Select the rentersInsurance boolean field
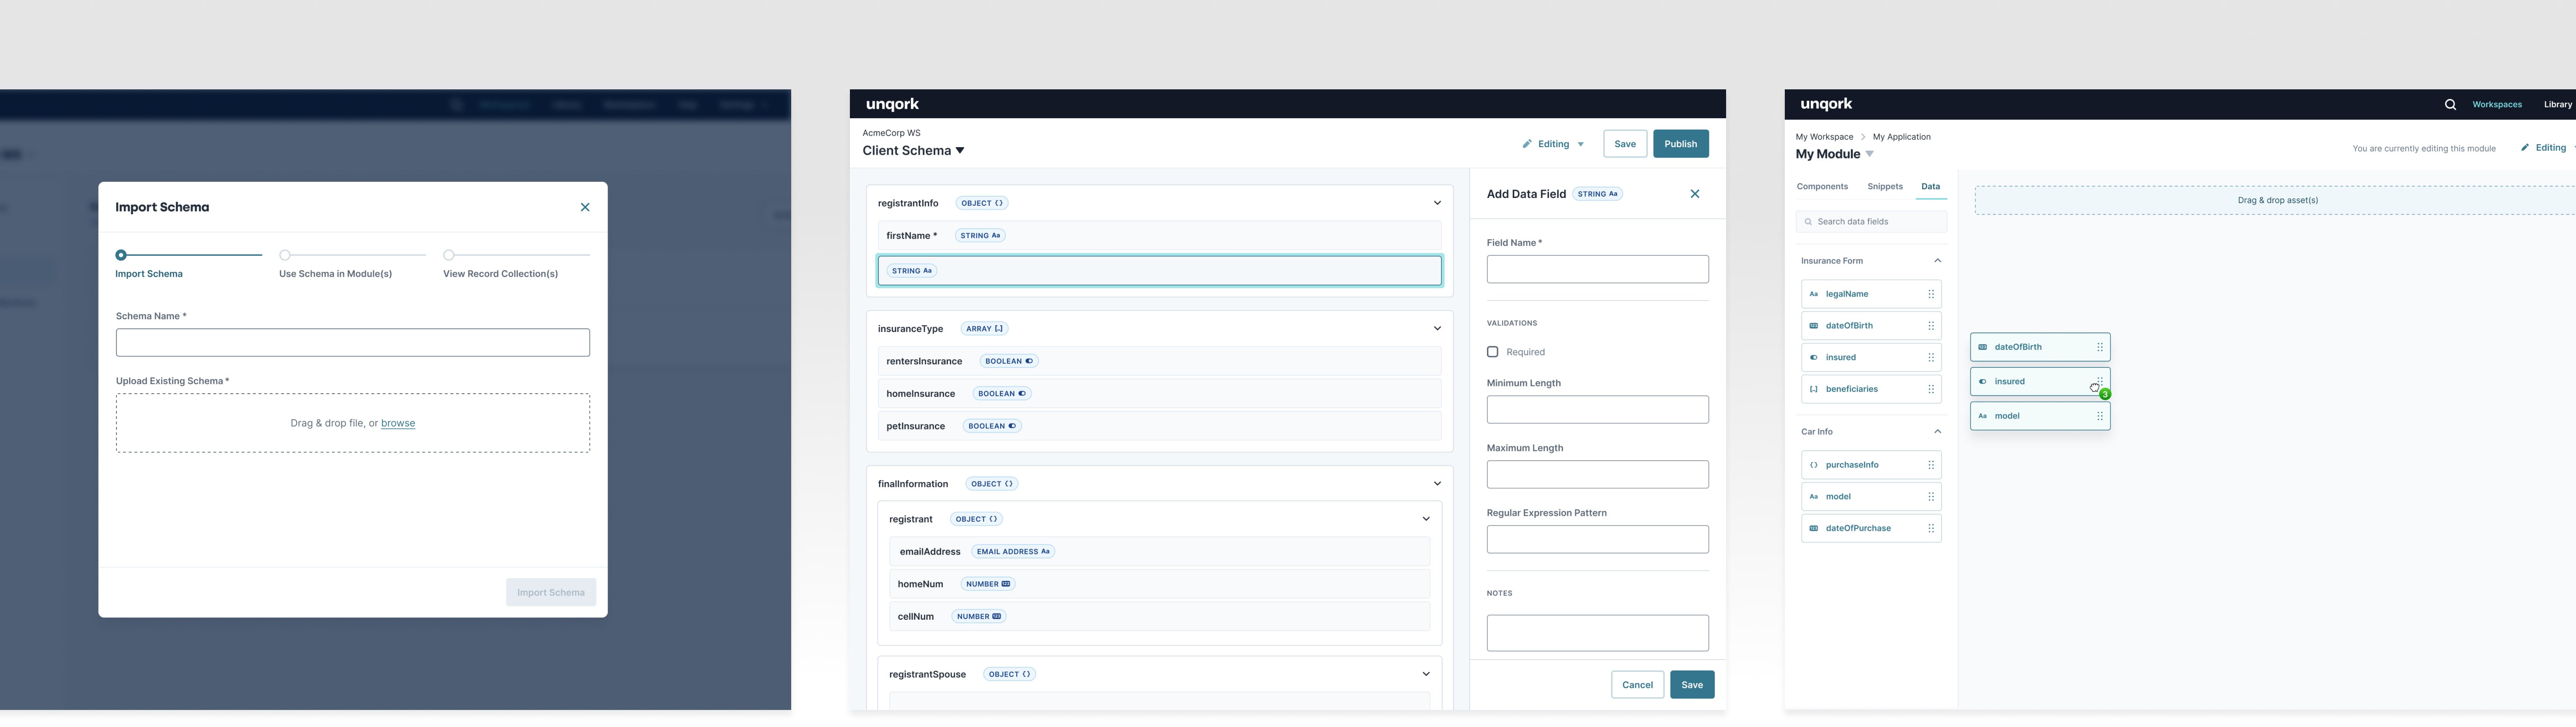 pyautogui.click(x=1160, y=361)
